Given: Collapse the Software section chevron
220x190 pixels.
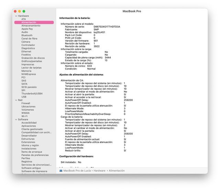Looking at the screenshot, I should [x=16, y=119].
